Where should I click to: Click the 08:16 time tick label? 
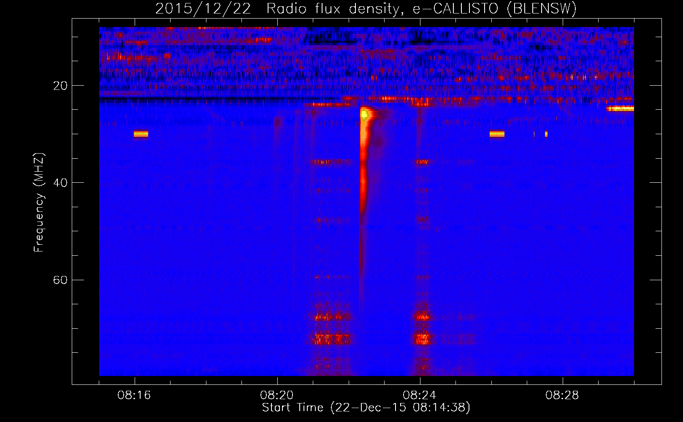click(x=134, y=395)
